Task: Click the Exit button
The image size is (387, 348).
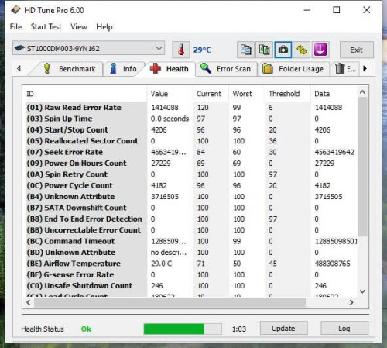Action: [x=356, y=50]
